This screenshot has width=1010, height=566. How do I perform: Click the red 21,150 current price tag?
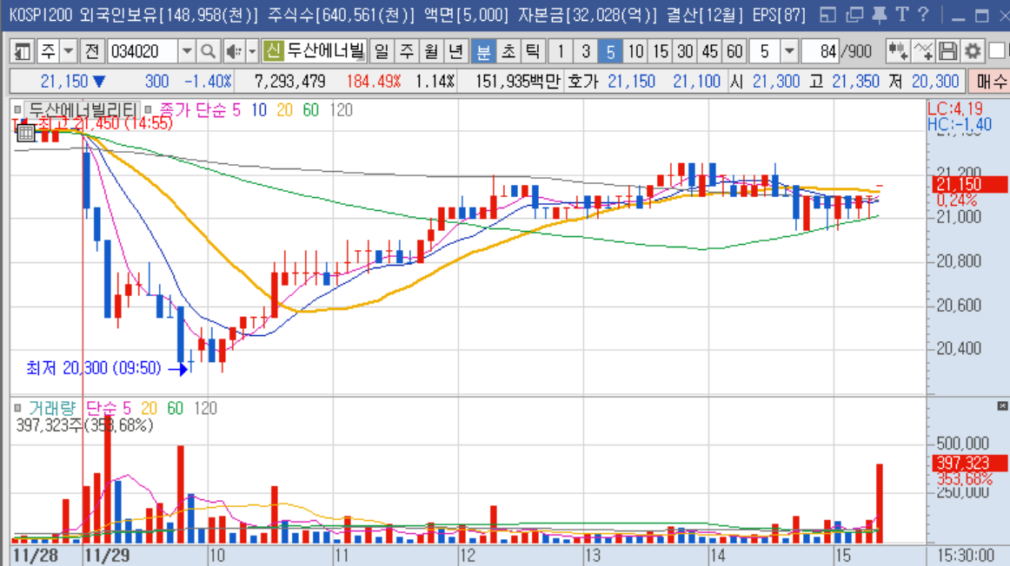[x=969, y=185]
